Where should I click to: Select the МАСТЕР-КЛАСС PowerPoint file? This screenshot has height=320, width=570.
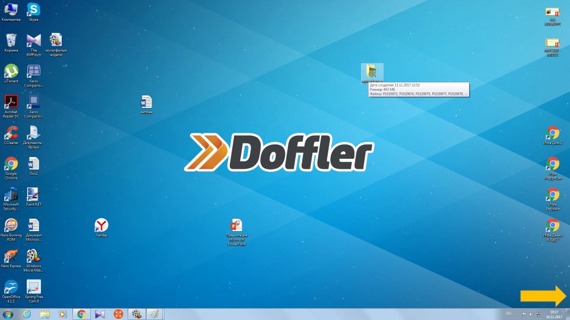(552, 47)
